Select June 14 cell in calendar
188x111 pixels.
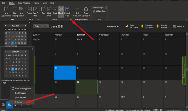pyautogui.click(x=65, y=72)
